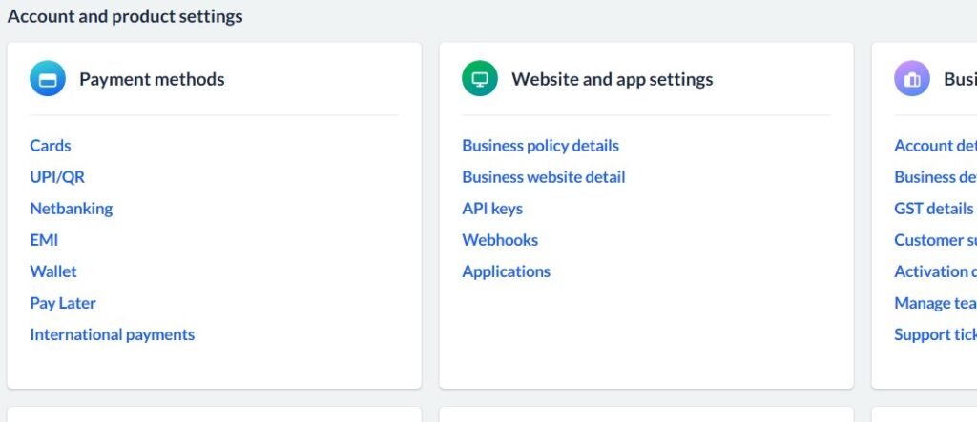Open Business policy details
This screenshot has width=977, height=422.
[x=541, y=146]
